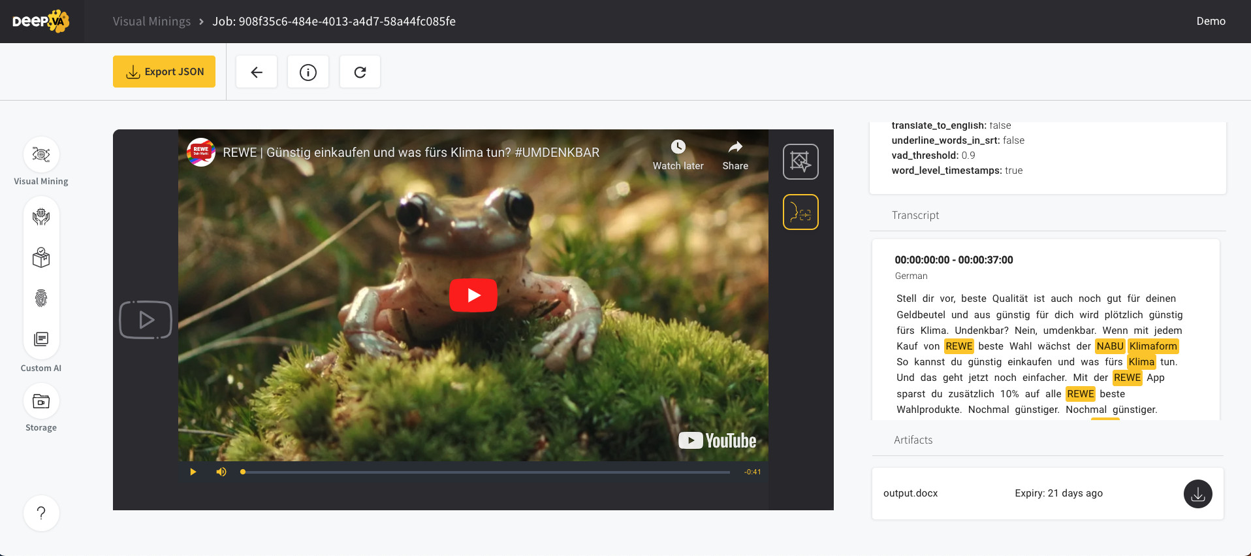This screenshot has height=556, width=1251.
Task: Open the Storage folder icon
Action: 41,401
